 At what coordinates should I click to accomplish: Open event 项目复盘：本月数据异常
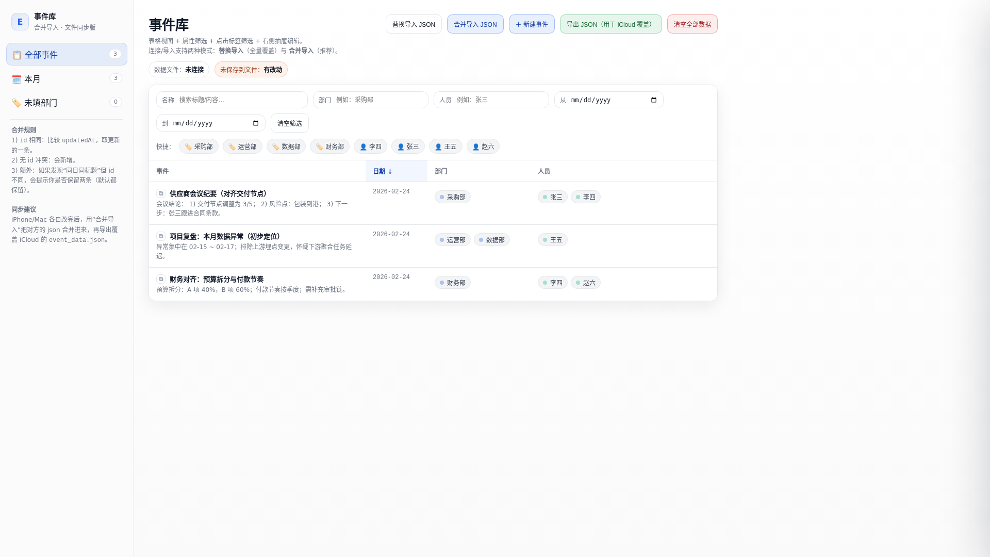click(x=225, y=237)
